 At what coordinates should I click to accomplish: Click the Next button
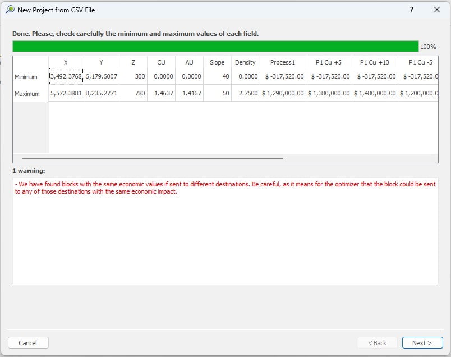422,343
